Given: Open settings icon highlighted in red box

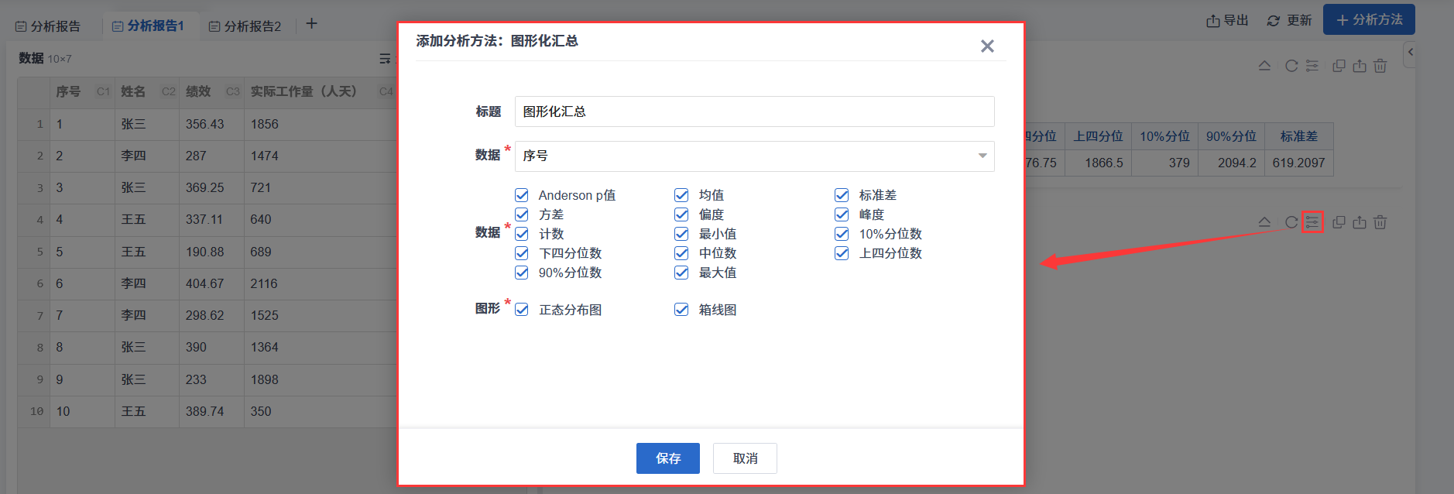Looking at the screenshot, I should click(x=1312, y=222).
